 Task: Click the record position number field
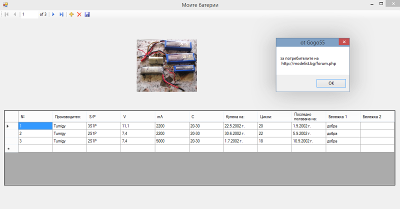pyautogui.click(x=29, y=14)
